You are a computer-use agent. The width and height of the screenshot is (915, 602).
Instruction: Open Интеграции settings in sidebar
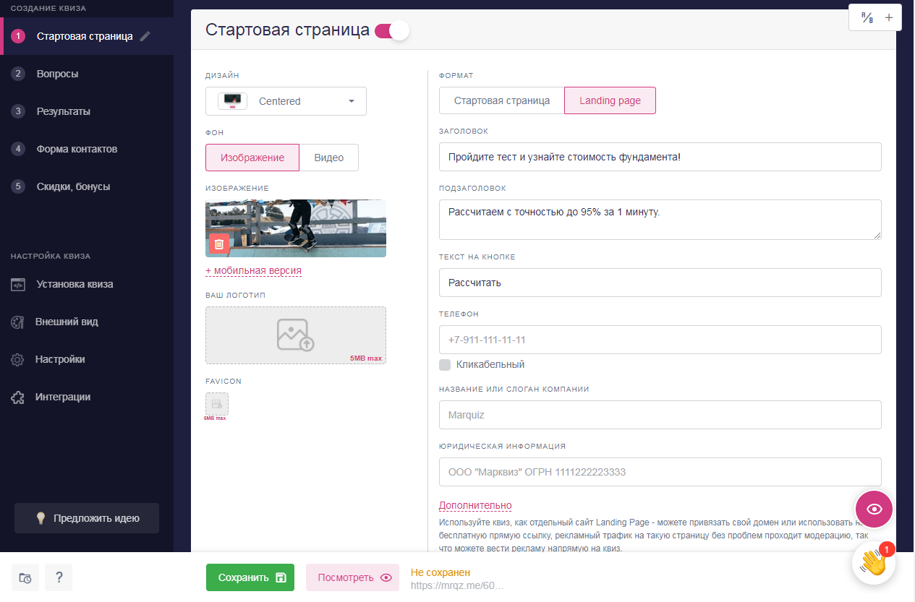[x=63, y=397]
